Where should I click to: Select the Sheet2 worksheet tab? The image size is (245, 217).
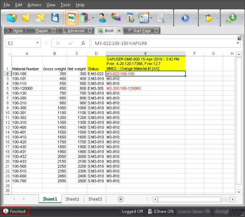[73, 199]
